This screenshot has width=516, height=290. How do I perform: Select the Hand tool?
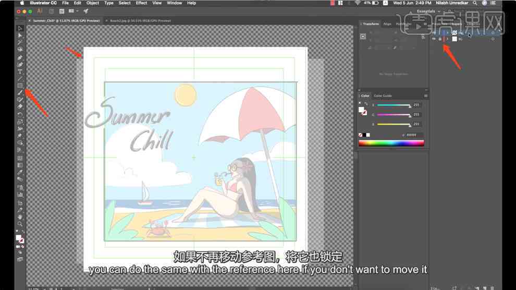click(x=20, y=217)
